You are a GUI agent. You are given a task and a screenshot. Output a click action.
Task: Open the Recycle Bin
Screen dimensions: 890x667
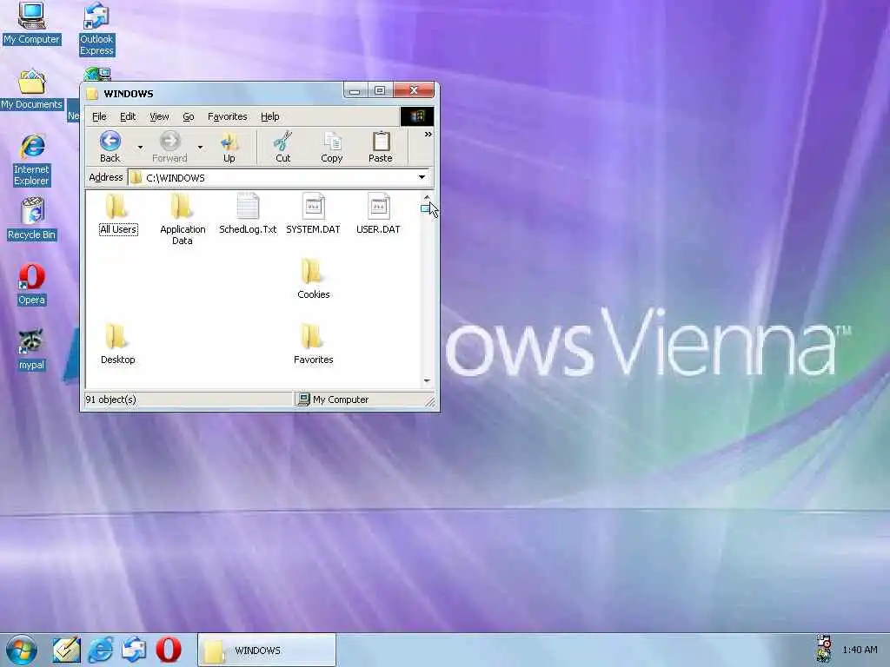(x=32, y=219)
